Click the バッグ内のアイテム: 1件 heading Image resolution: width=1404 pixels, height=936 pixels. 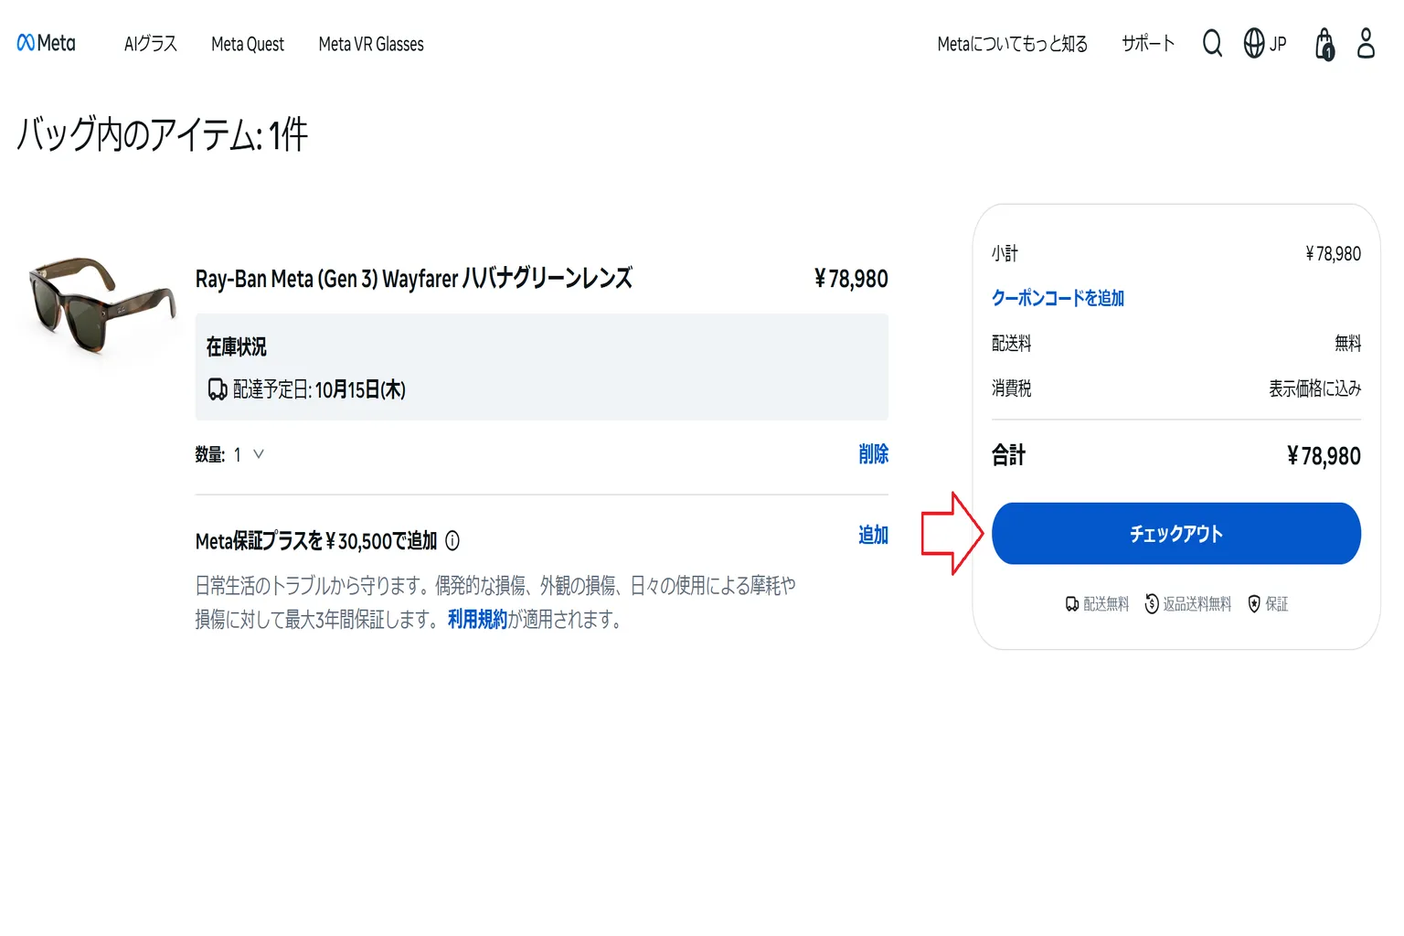[x=162, y=135]
